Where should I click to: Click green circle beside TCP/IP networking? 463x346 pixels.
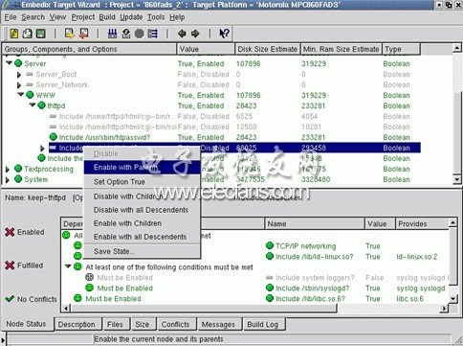pyautogui.click(x=270, y=245)
